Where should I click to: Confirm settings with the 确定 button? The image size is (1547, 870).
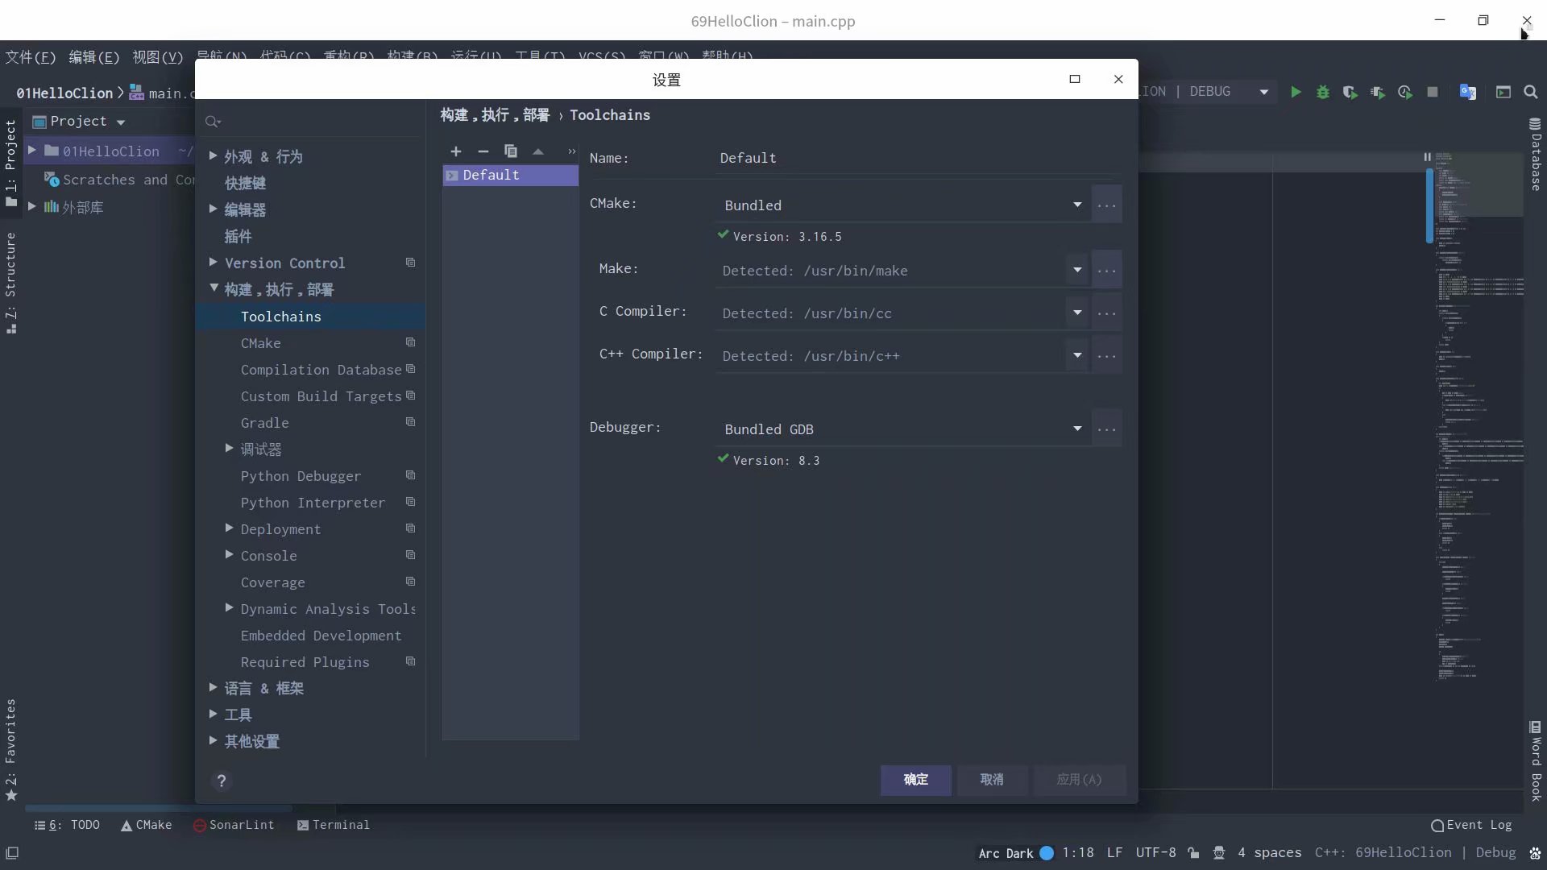coord(915,780)
